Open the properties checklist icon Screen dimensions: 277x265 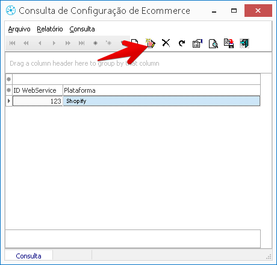[198, 43]
